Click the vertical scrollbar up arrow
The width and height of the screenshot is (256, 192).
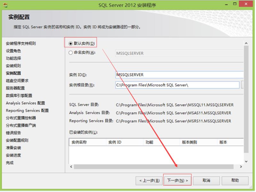click(x=246, y=43)
